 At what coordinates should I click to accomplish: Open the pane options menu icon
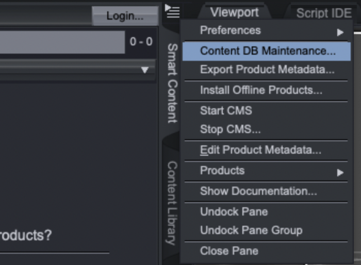point(172,10)
